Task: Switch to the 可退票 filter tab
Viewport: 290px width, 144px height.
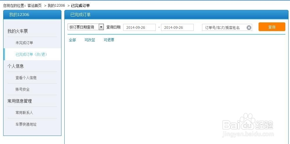Action: tap(109, 40)
